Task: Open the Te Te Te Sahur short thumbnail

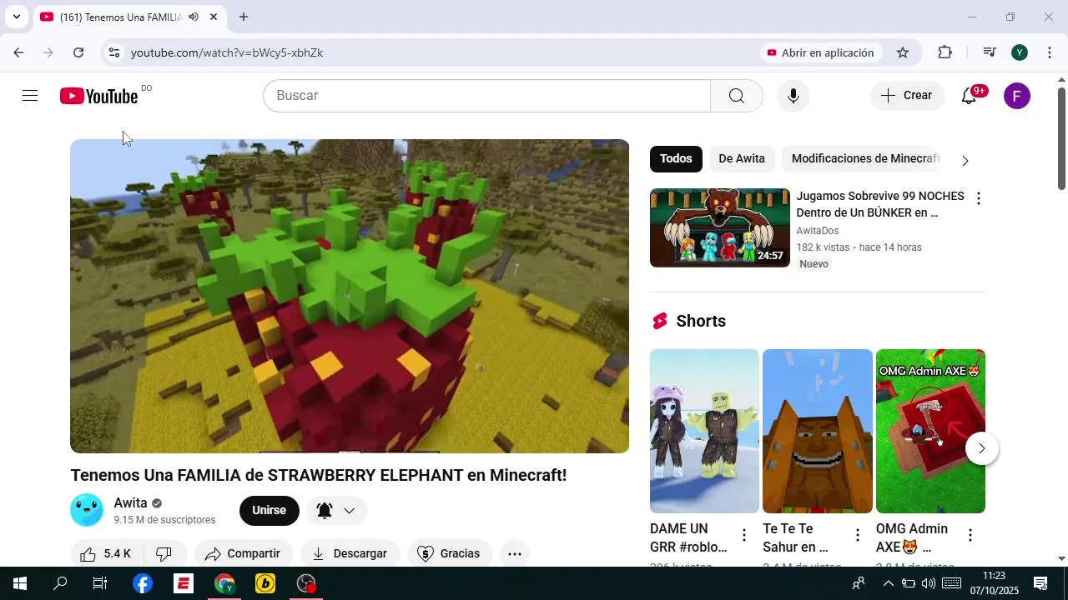Action: tap(818, 431)
